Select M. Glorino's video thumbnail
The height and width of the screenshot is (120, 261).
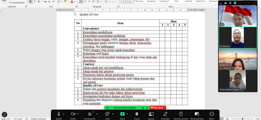[238, 37]
